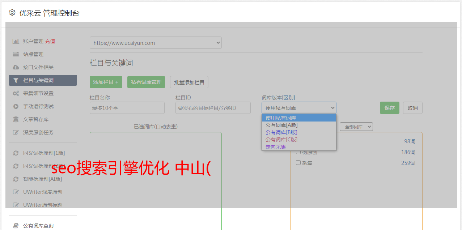Image resolution: width=462 pixels, height=230 pixels.
Task: Choose 公有词库[C版] option
Action: pyautogui.click(x=299, y=140)
